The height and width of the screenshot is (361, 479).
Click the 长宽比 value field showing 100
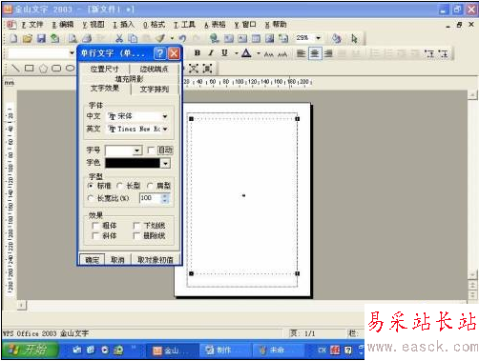[x=151, y=198]
